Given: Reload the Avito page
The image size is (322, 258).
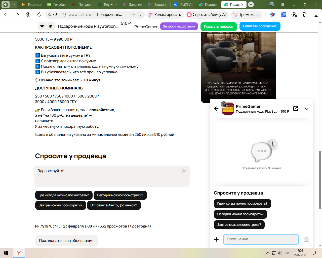Looking at the screenshot, I should tap(39, 15).
